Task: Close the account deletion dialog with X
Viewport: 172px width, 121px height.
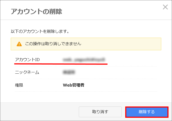Action: (x=165, y=7)
